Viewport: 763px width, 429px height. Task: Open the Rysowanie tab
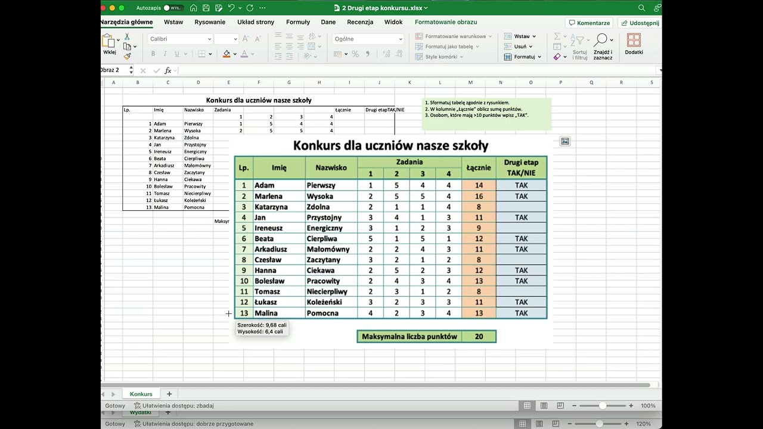pyautogui.click(x=210, y=22)
